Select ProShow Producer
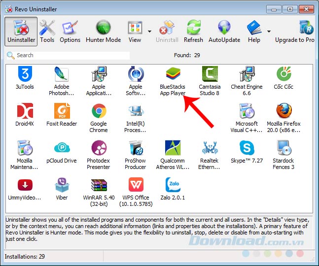 tap(136, 155)
